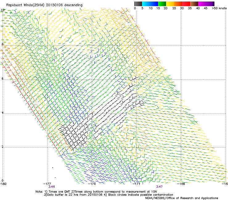Click the '40' legend label
The height and width of the screenshot is (200, 228).
pyautogui.click(x=198, y=8)
